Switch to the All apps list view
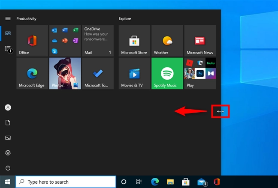Viewport: 278px width, 188px height. pyautogui.click(x=8, y=49)
